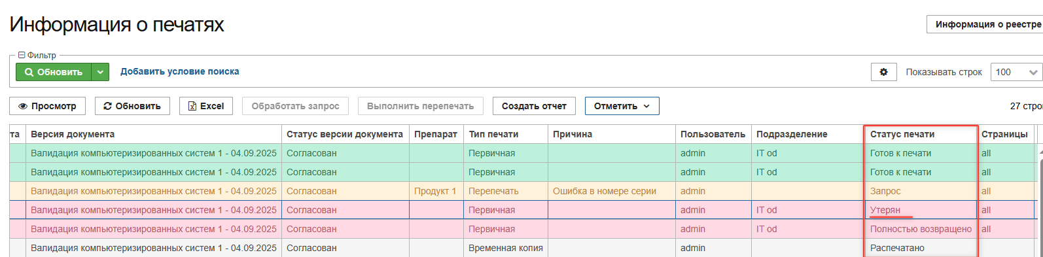Screen dimensions: 1043x257
Task: Sort by the Статус версии документа header
Action: [x=345, y=134]
